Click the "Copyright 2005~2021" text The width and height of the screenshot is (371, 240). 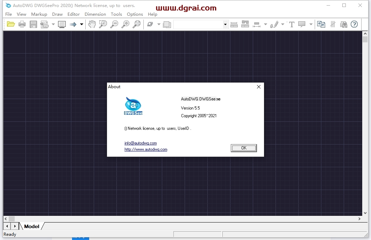coord(199,116)
